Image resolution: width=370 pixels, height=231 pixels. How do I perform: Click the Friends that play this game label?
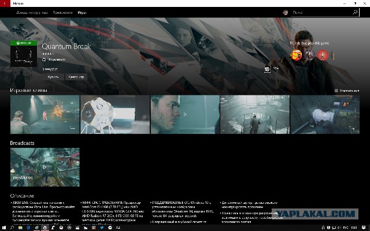309,43
